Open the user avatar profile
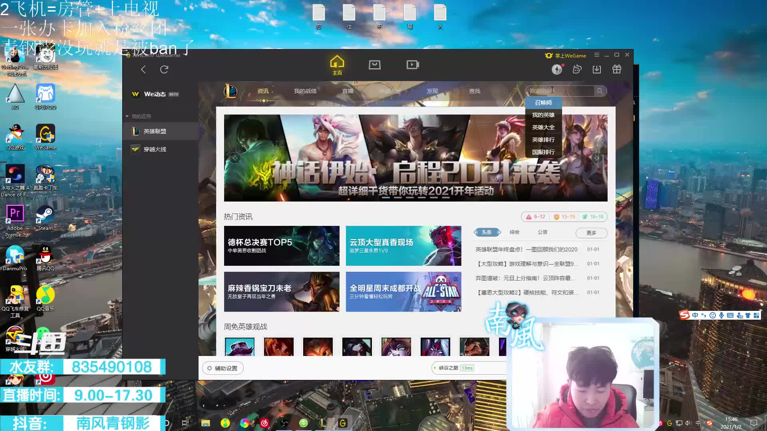Viewport: 767px width, 431px height. pos(557,69)
